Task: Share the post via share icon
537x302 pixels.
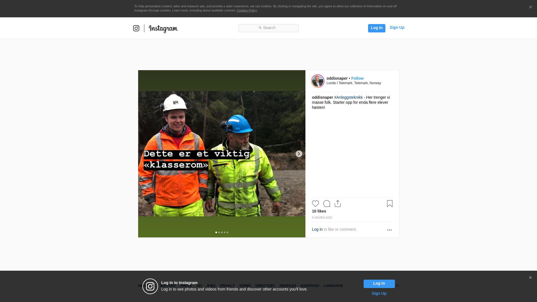Action: [338, 204]
